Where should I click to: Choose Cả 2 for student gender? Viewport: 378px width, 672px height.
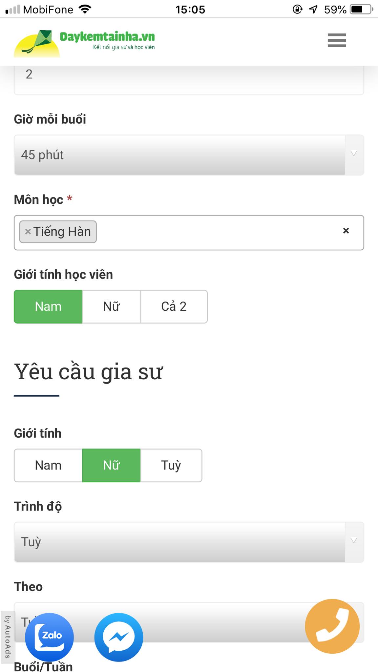pos(174,306)
